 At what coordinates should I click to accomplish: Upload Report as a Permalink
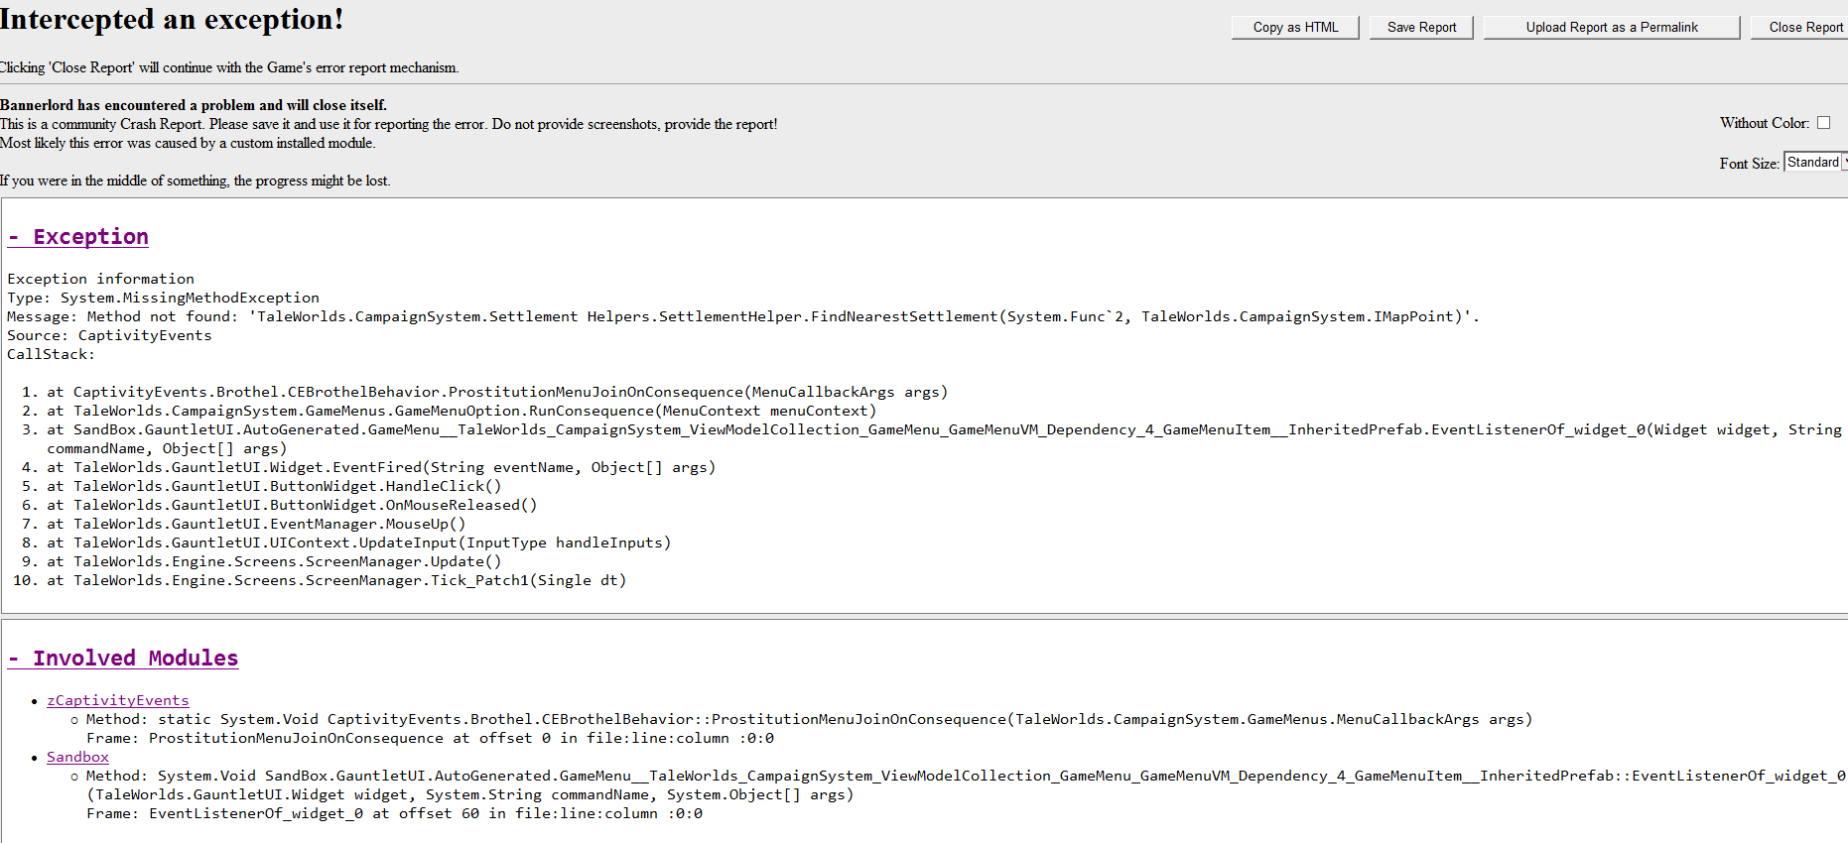[1611, 28]
